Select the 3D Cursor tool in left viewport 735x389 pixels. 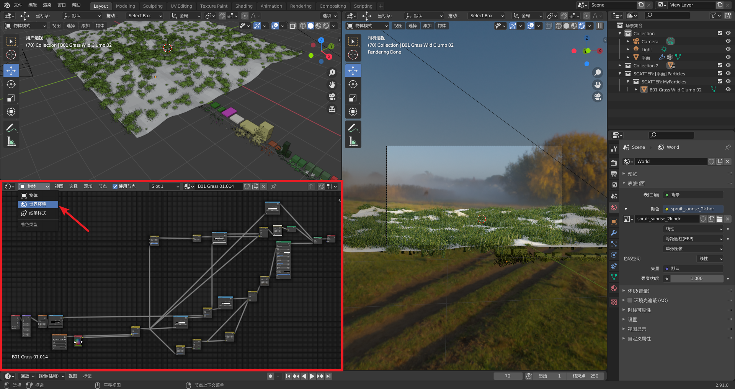coord(11,54)
